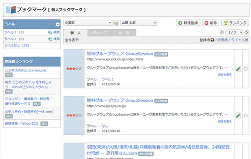Click ラベル1 link in first bookmark
The height and width of the screenshot is (159, 251).
click(x=108, y=79)
